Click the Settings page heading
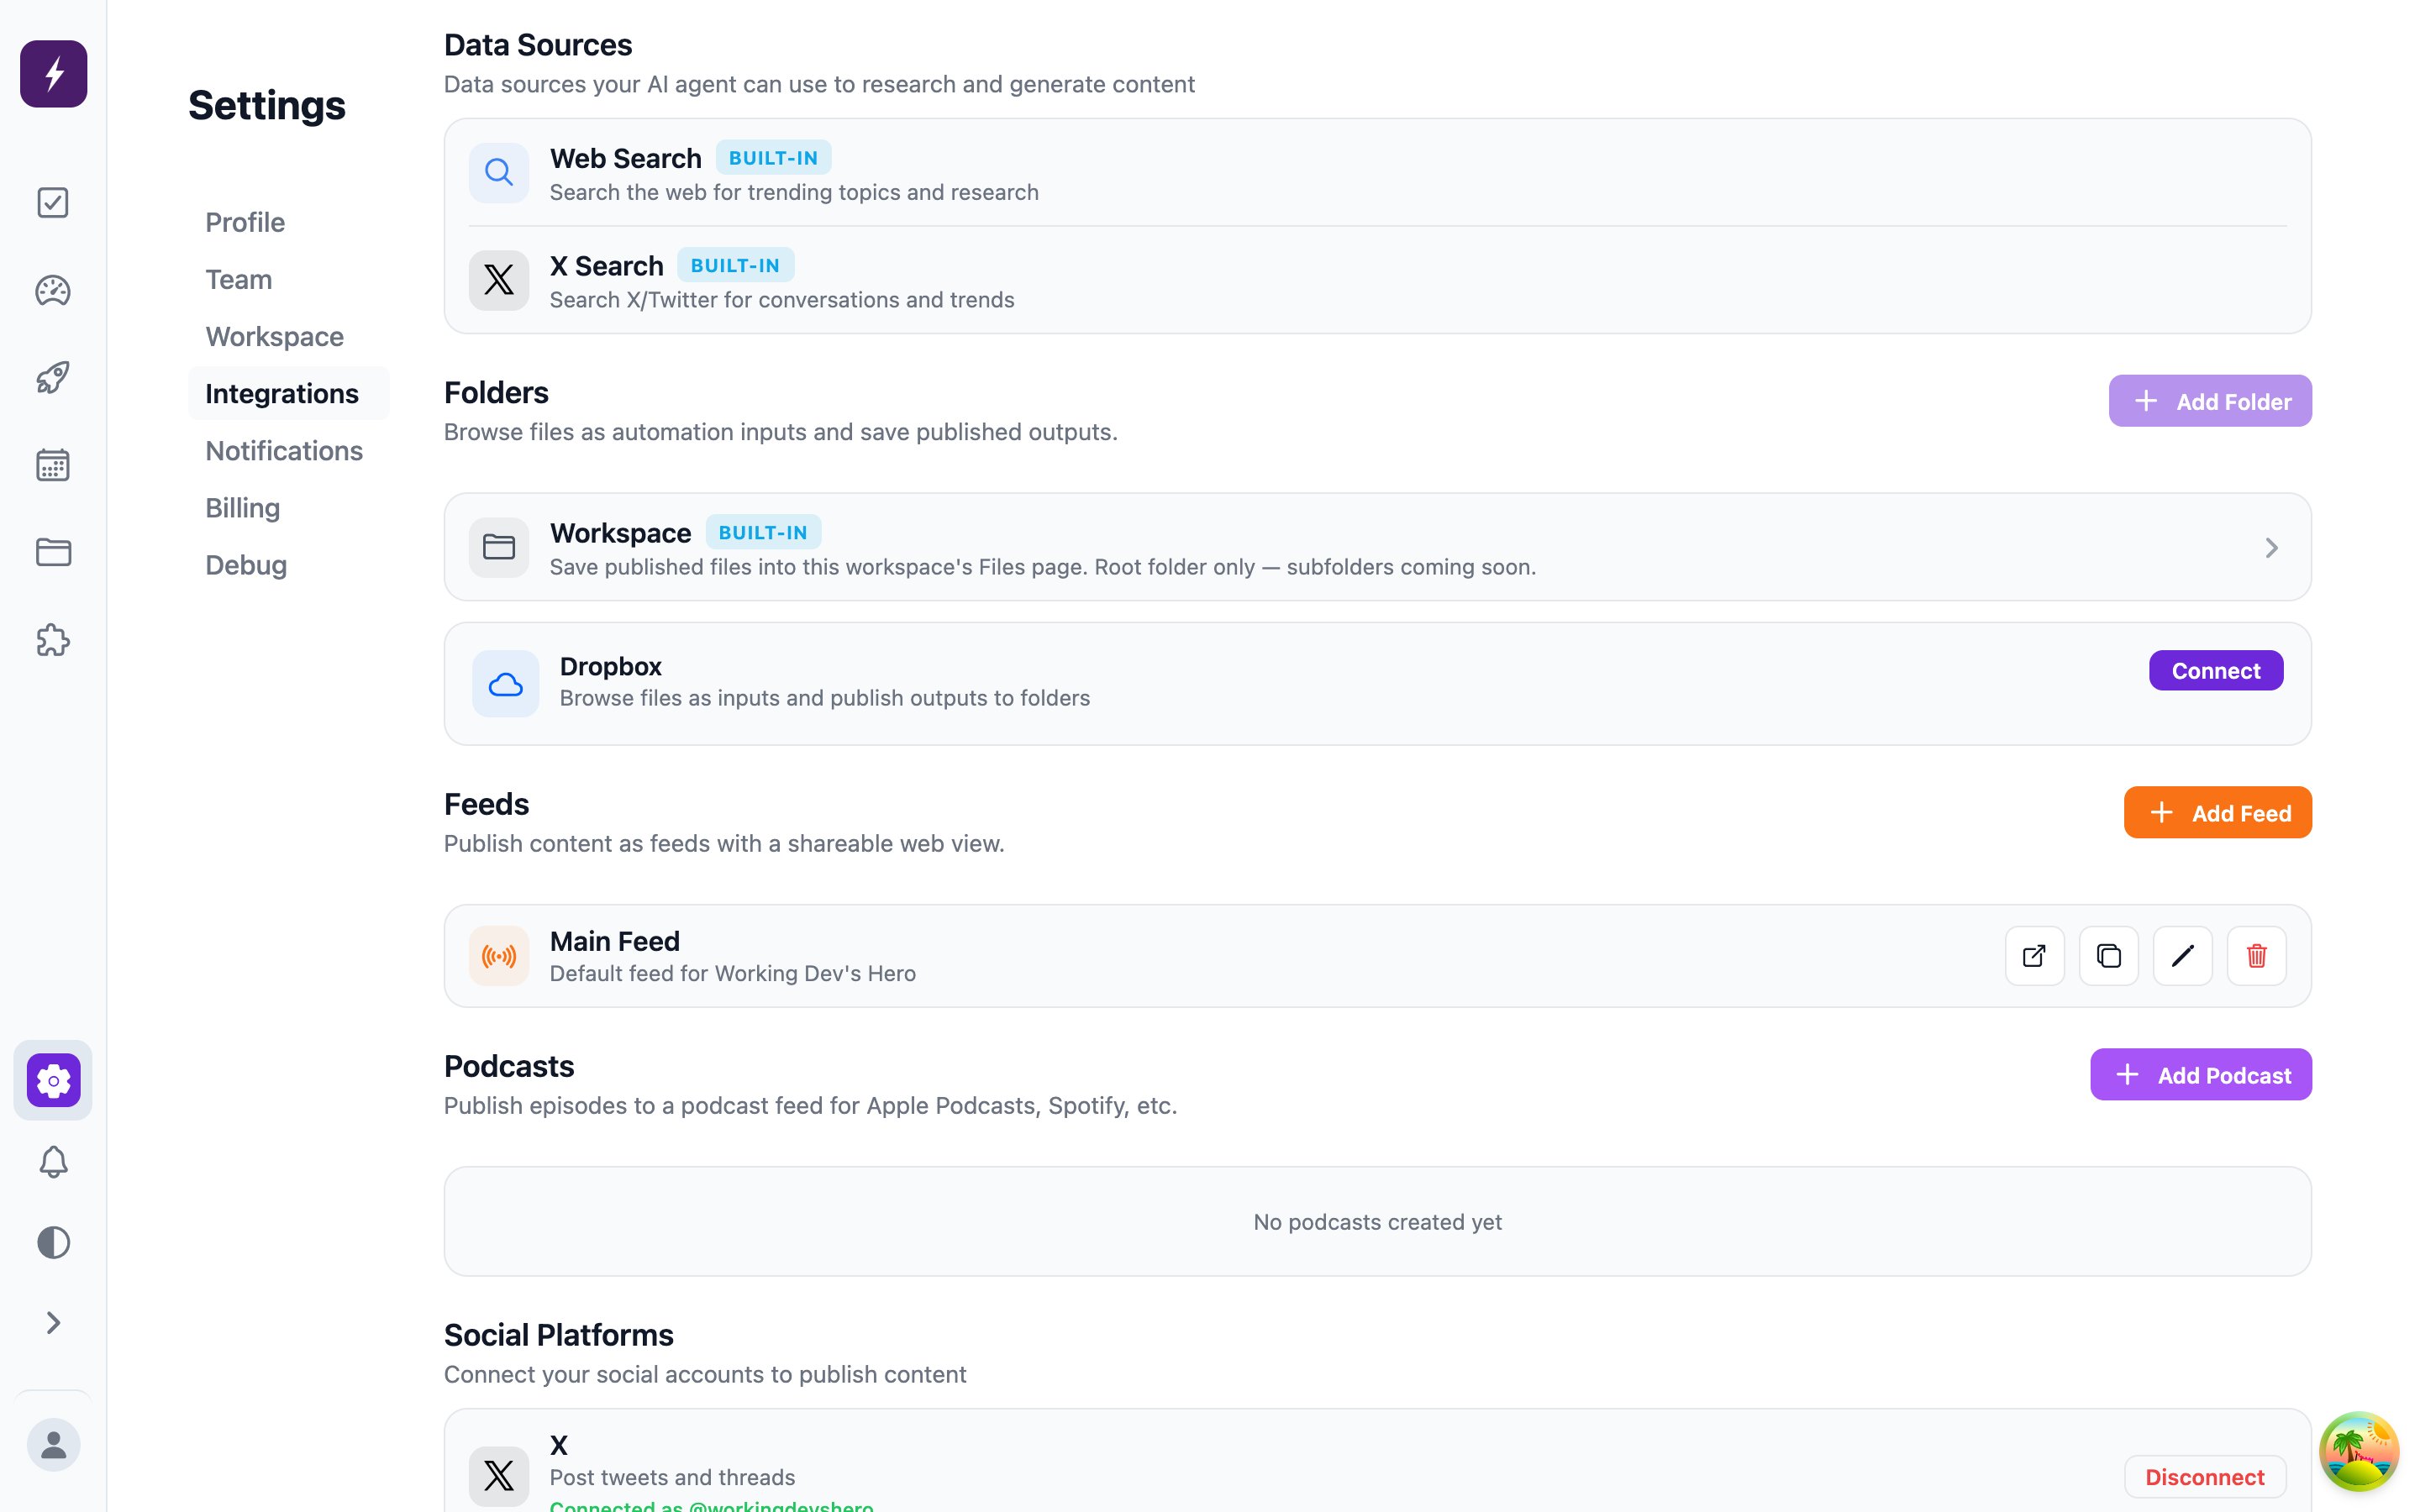Screen dimensions: 2420x1512 click(267, 105)
